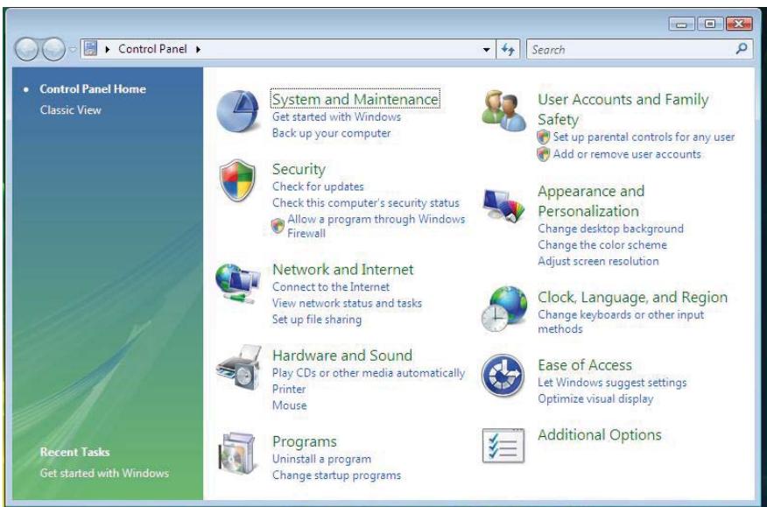Click Uninstall a program
The image size is (767, 507).
pyautogui.click(x=322, y=459)
